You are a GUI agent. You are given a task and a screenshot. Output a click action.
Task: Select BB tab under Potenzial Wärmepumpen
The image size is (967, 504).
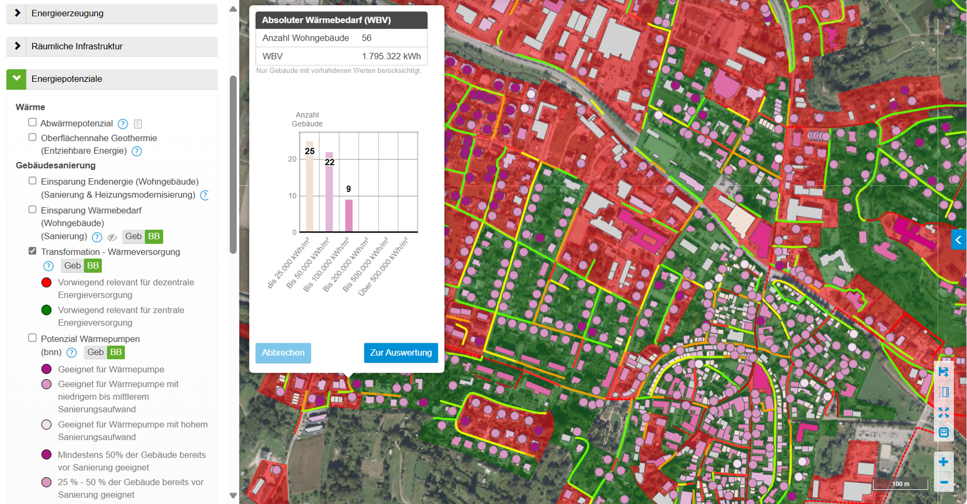click(116, 352)
